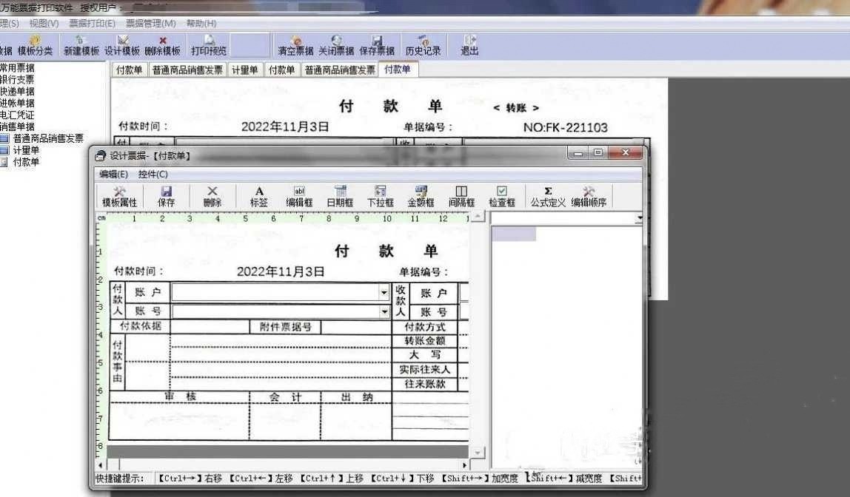
Task: Select the 往来账款 label in designer
Action: tap(425, 384)
